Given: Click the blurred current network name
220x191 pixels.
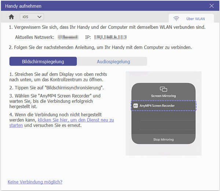Looking at the screenshot, I should coord(68,37).
